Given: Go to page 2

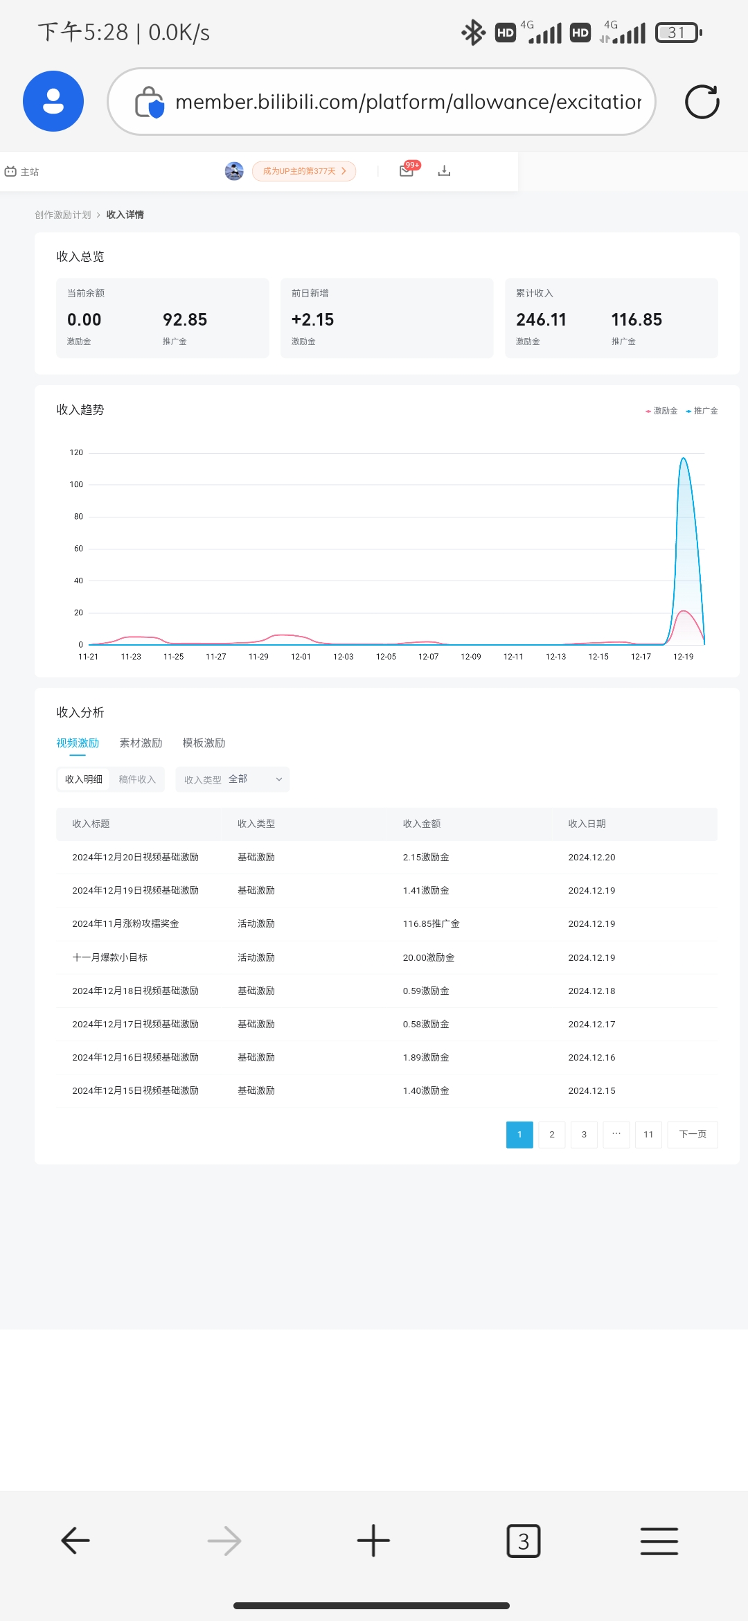Looking at the screenshot, I should coord(552,1135).
